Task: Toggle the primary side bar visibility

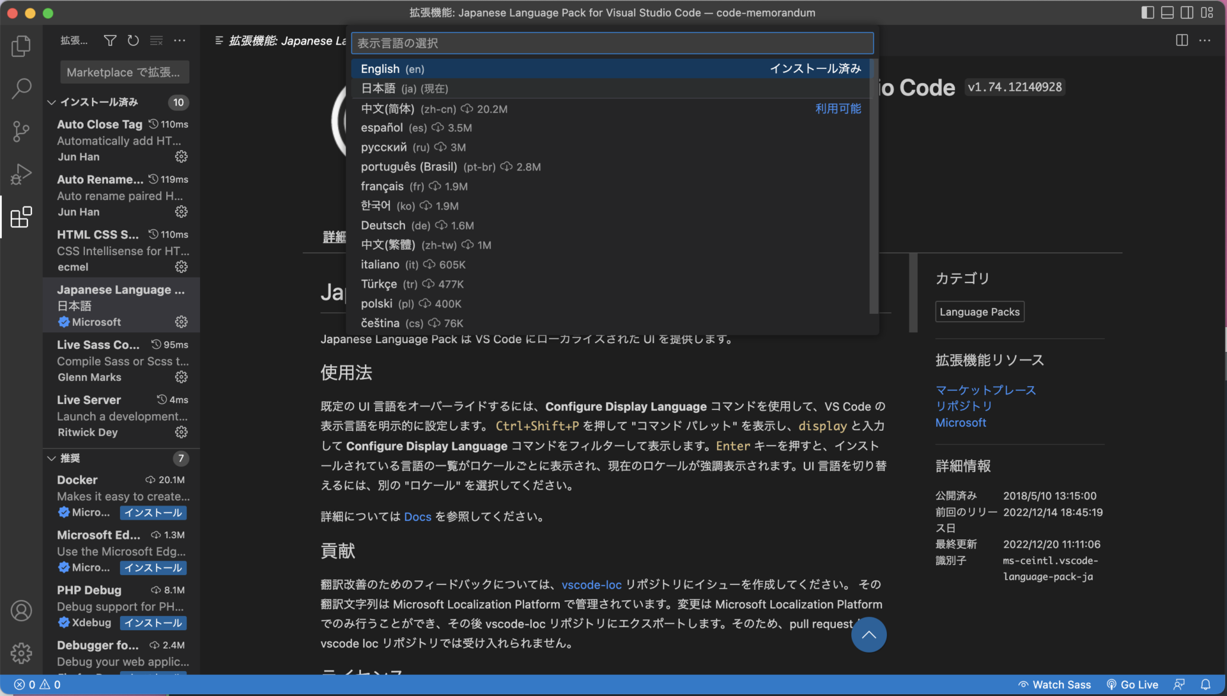Action: 1148,12
